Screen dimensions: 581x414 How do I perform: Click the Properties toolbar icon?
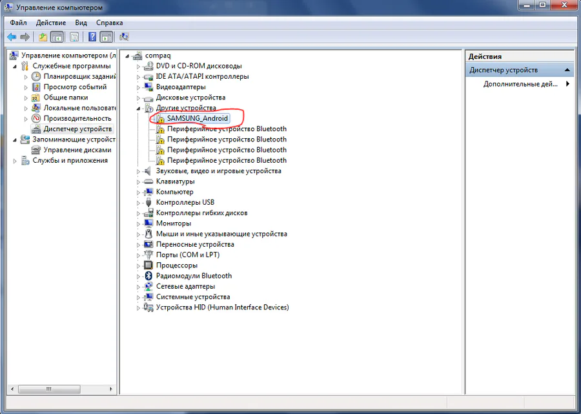coord(74,37)
